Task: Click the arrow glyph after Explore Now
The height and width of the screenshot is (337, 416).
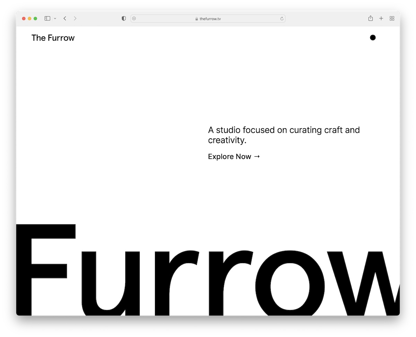Action: (x=257, y=156)
